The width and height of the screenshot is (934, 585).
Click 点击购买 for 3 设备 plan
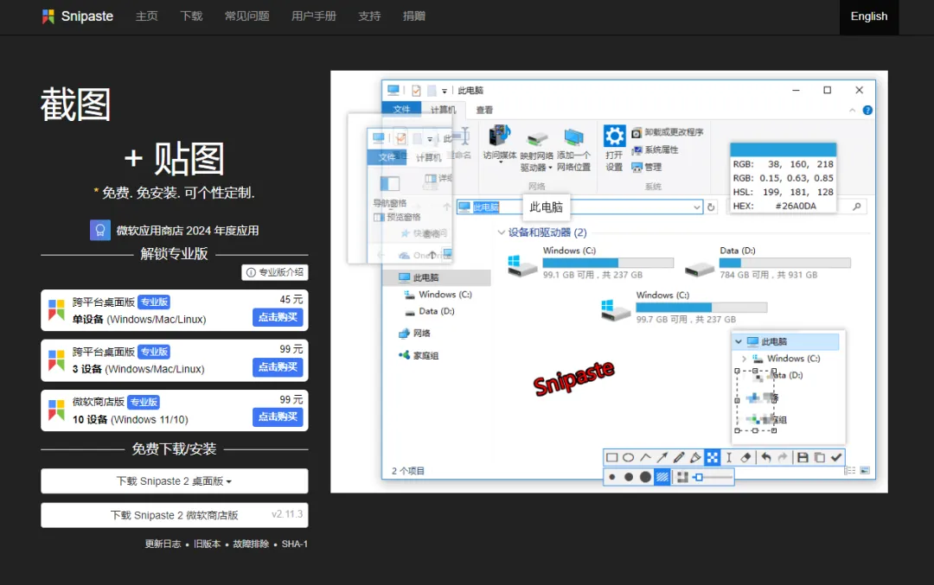click(278, 367)
